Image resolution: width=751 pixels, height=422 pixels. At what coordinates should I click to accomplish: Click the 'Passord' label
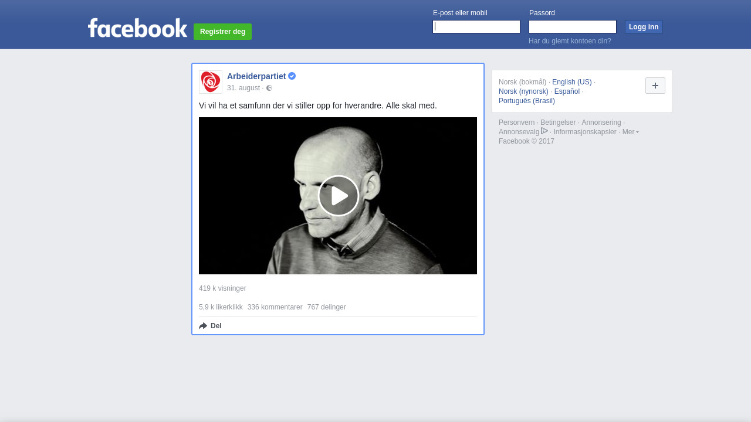(x=542, y=13)
